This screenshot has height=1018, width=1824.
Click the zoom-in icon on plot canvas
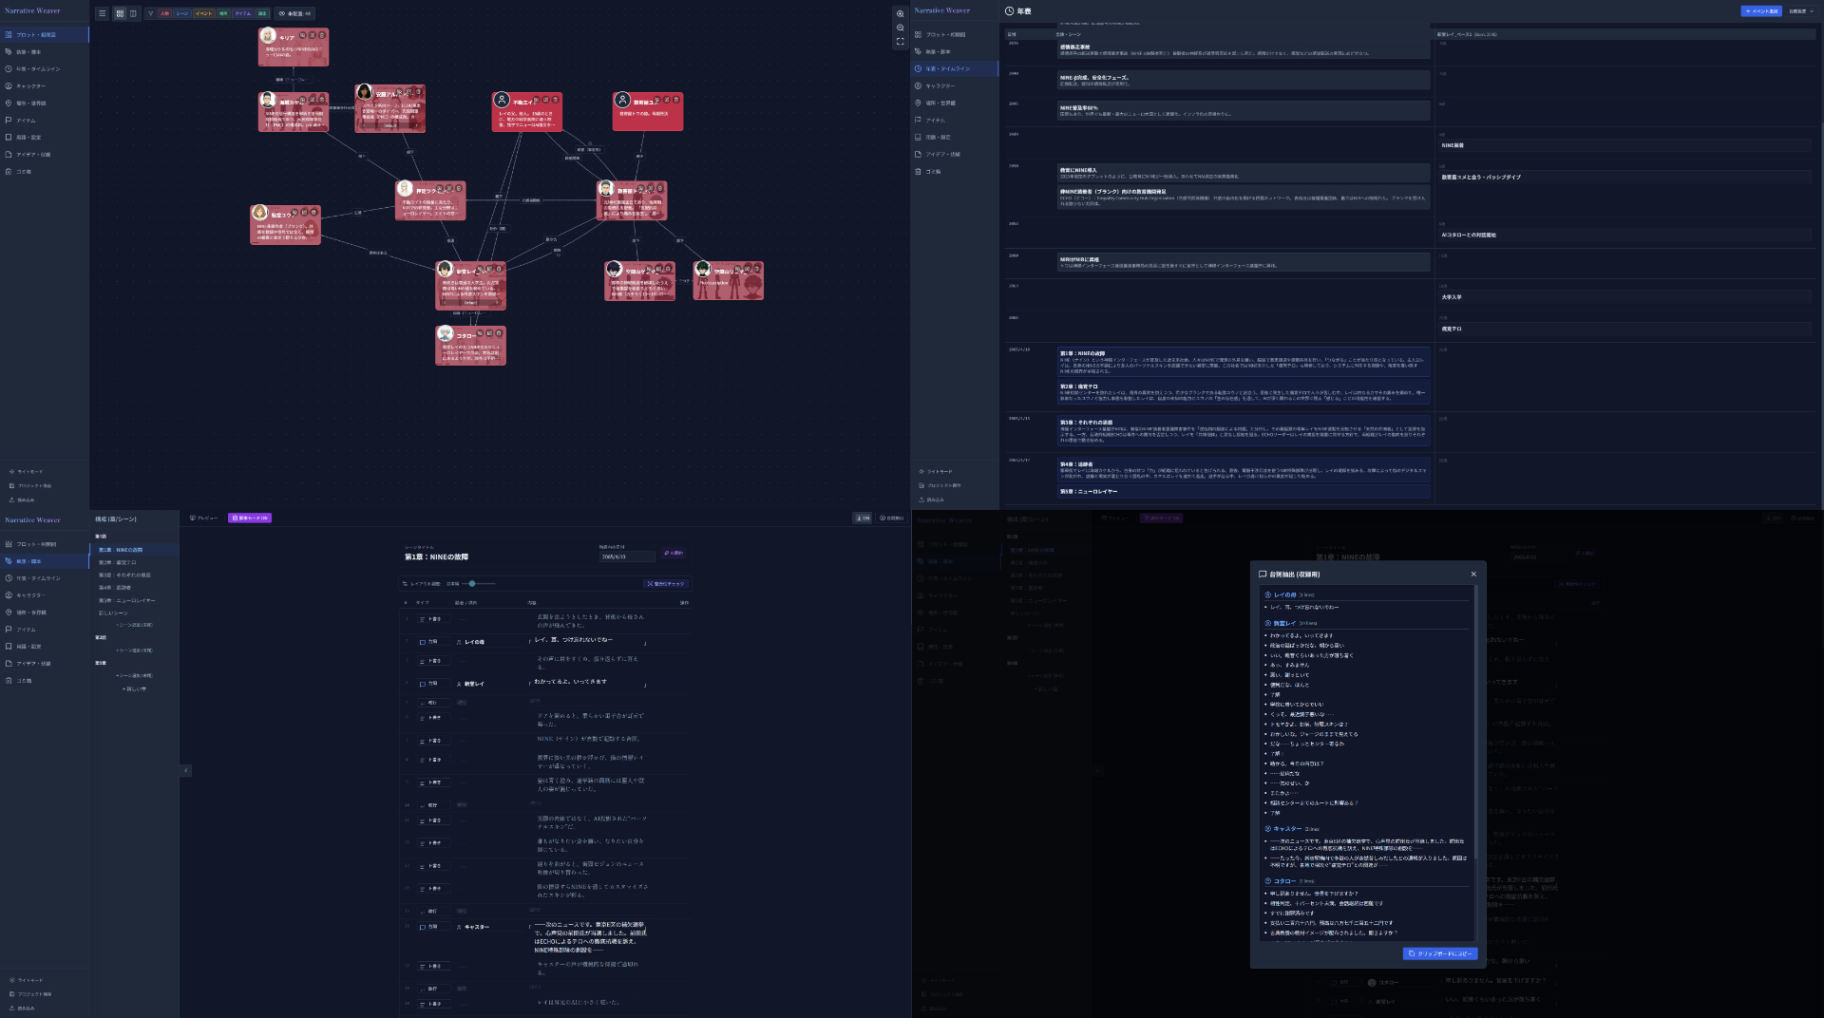click(900, 14)
